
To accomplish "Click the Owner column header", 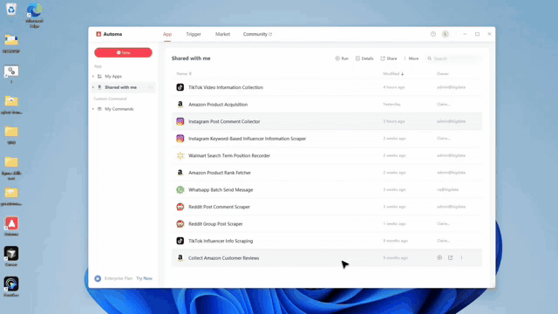I will 443,73.
